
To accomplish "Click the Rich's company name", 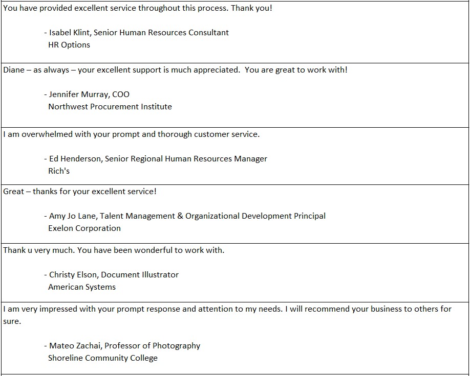I will pyautogui.click(x=59, y=171).
